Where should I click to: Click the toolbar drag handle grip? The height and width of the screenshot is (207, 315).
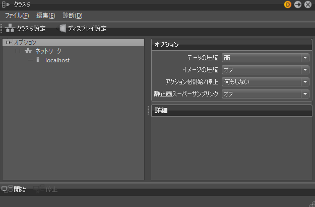coord(1,28)
